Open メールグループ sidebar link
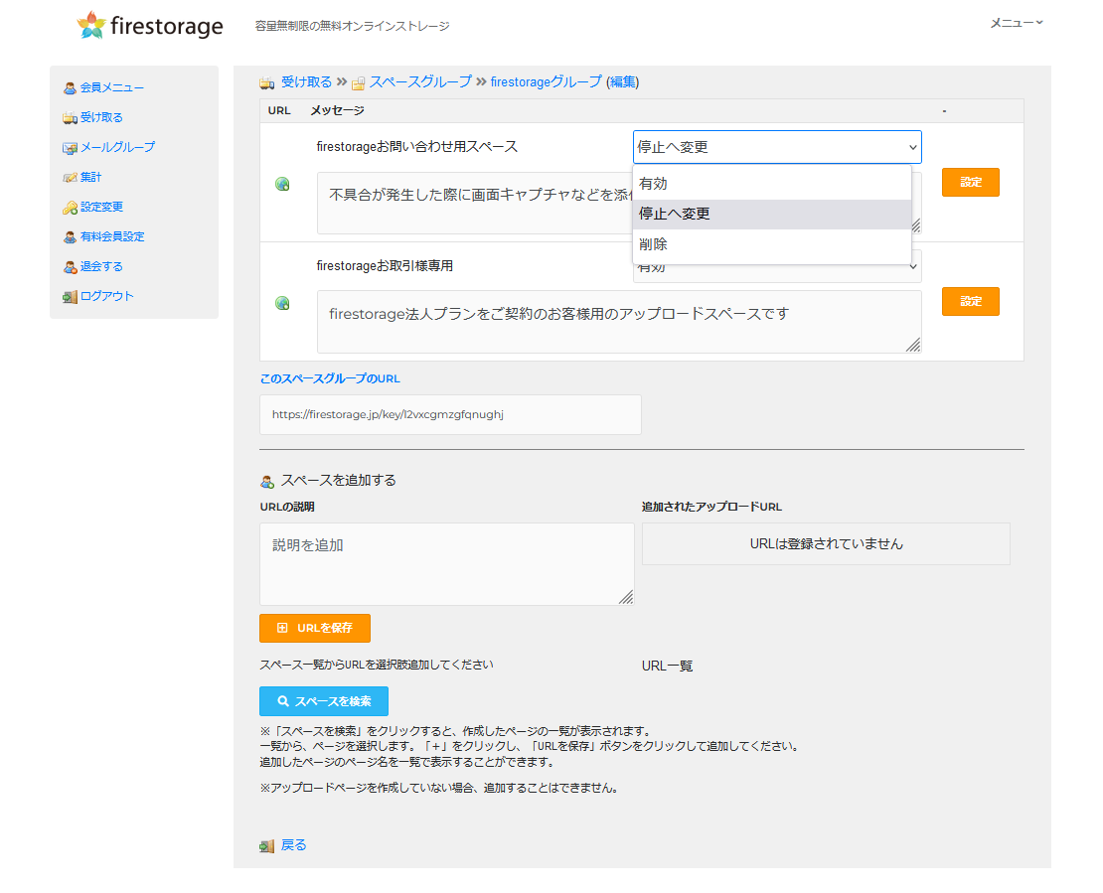This screenshot has width=1103, height=893. point(117,147)
